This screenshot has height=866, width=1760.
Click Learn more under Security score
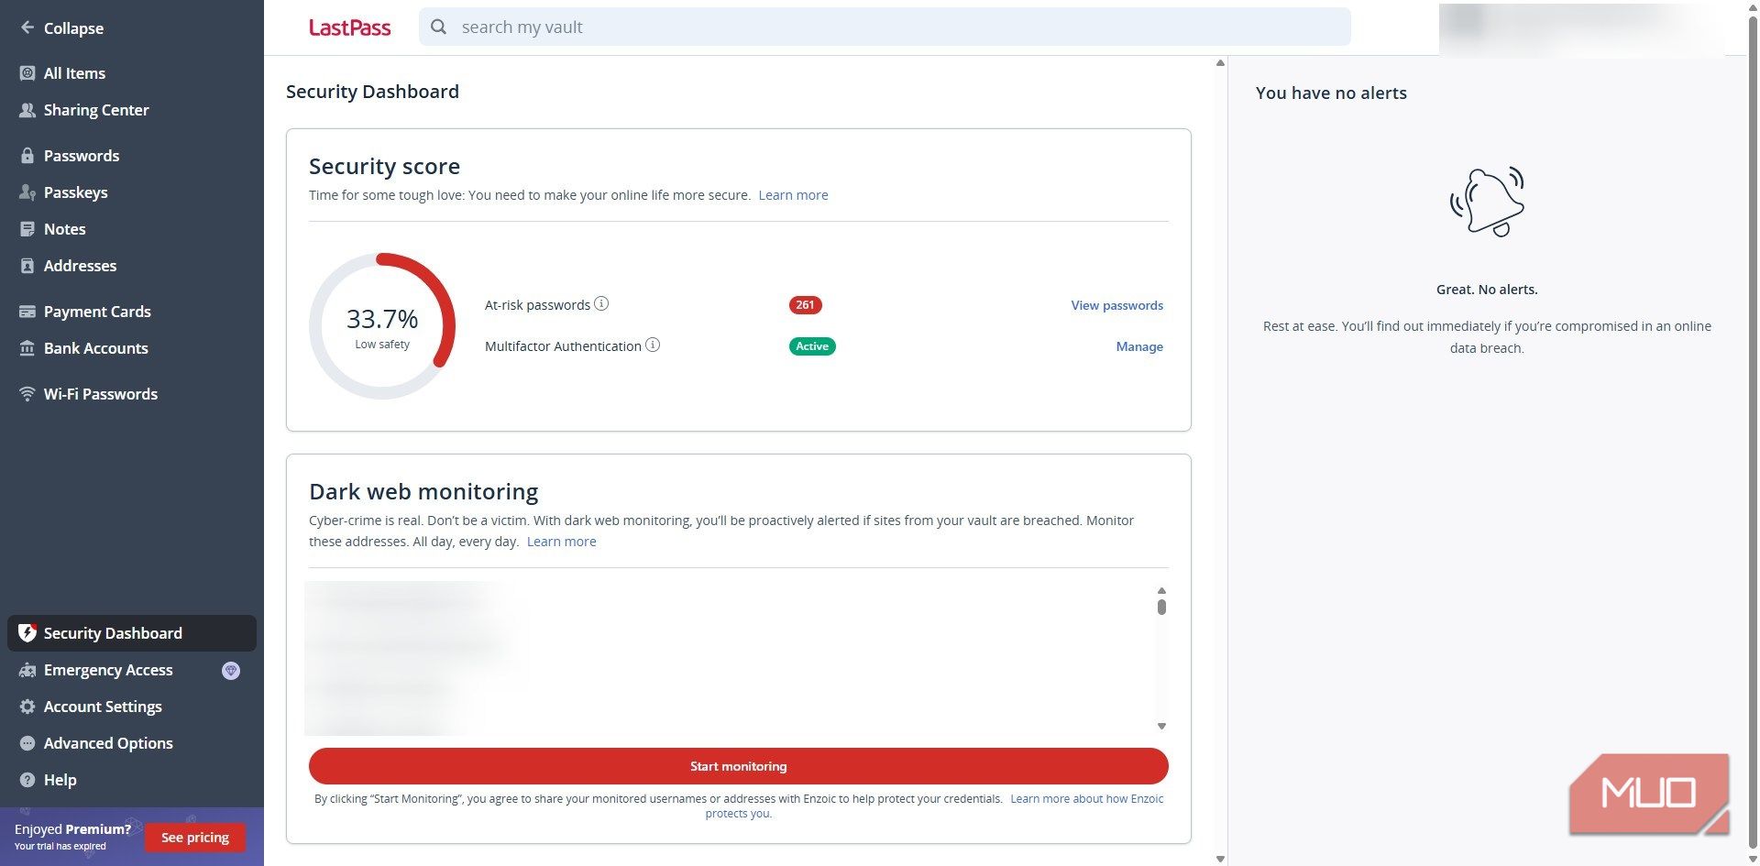point(793,195)
